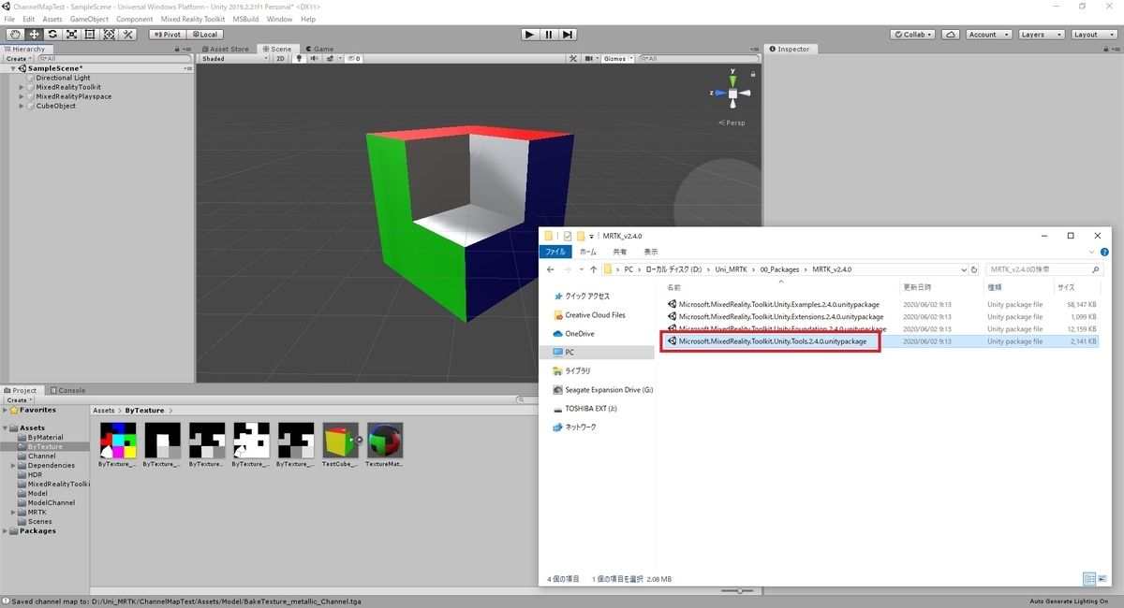Select the Hand tool in Unity toolbar
Viewport: 1124px width, 608px height.
tap(16, 35)
